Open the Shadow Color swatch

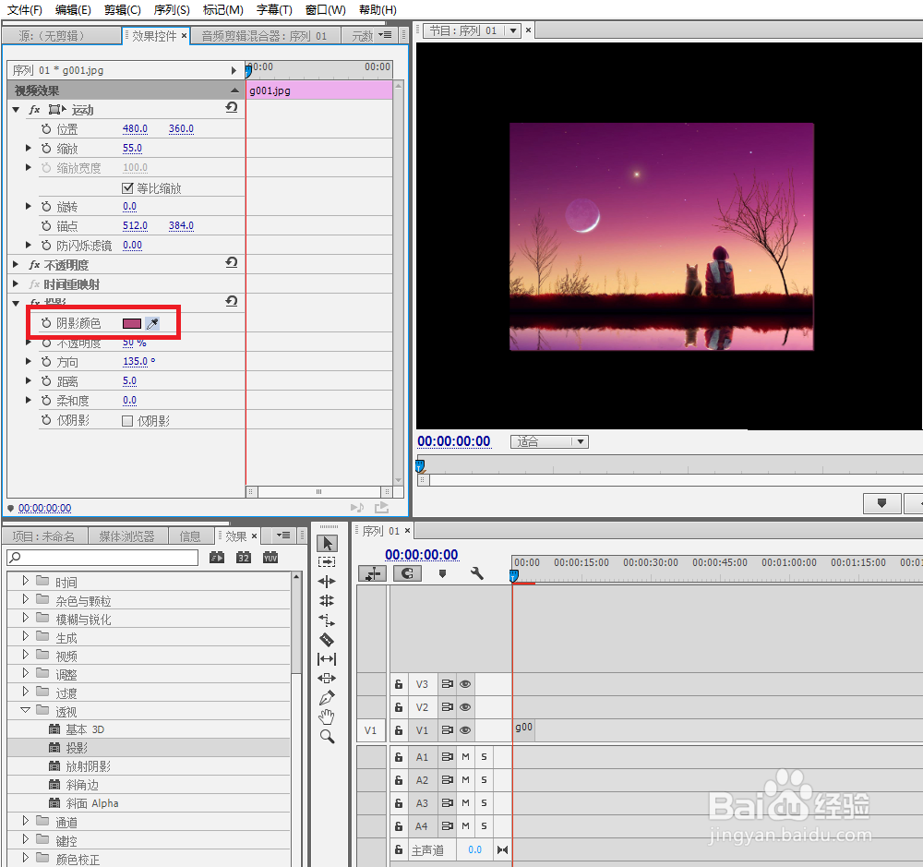132,323
